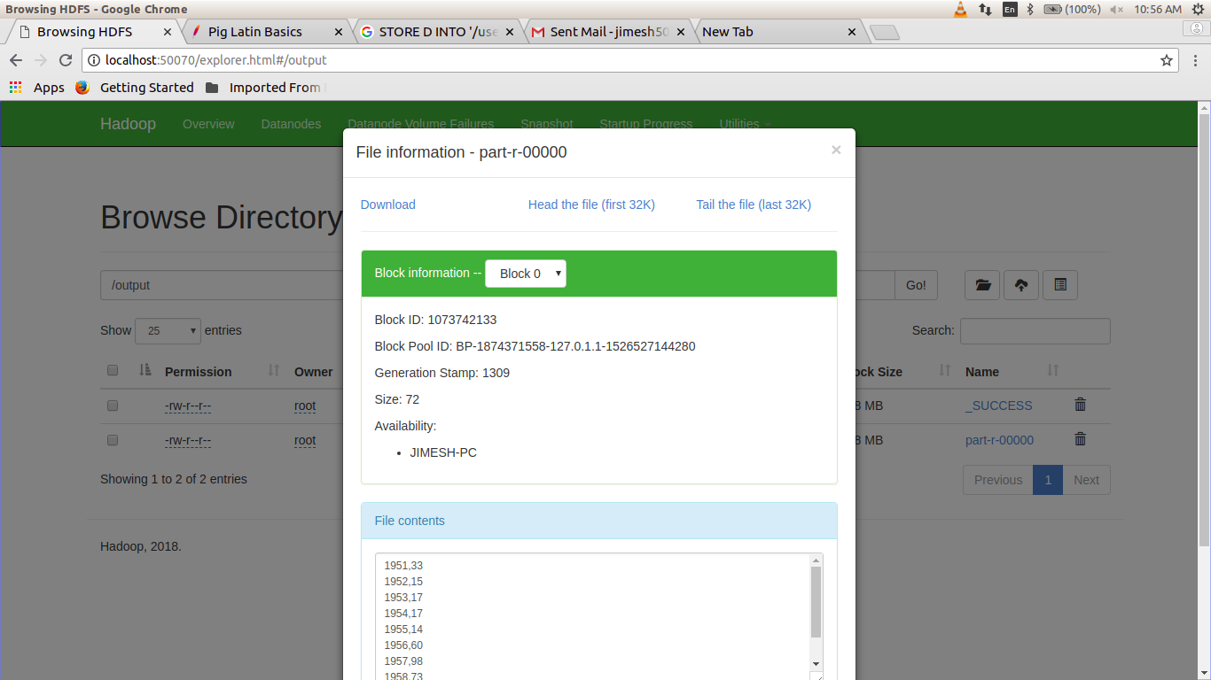Click the file contents scroll-down arrow
The width and height of the screenshot is (1211, 680).
tap(816, 663)
